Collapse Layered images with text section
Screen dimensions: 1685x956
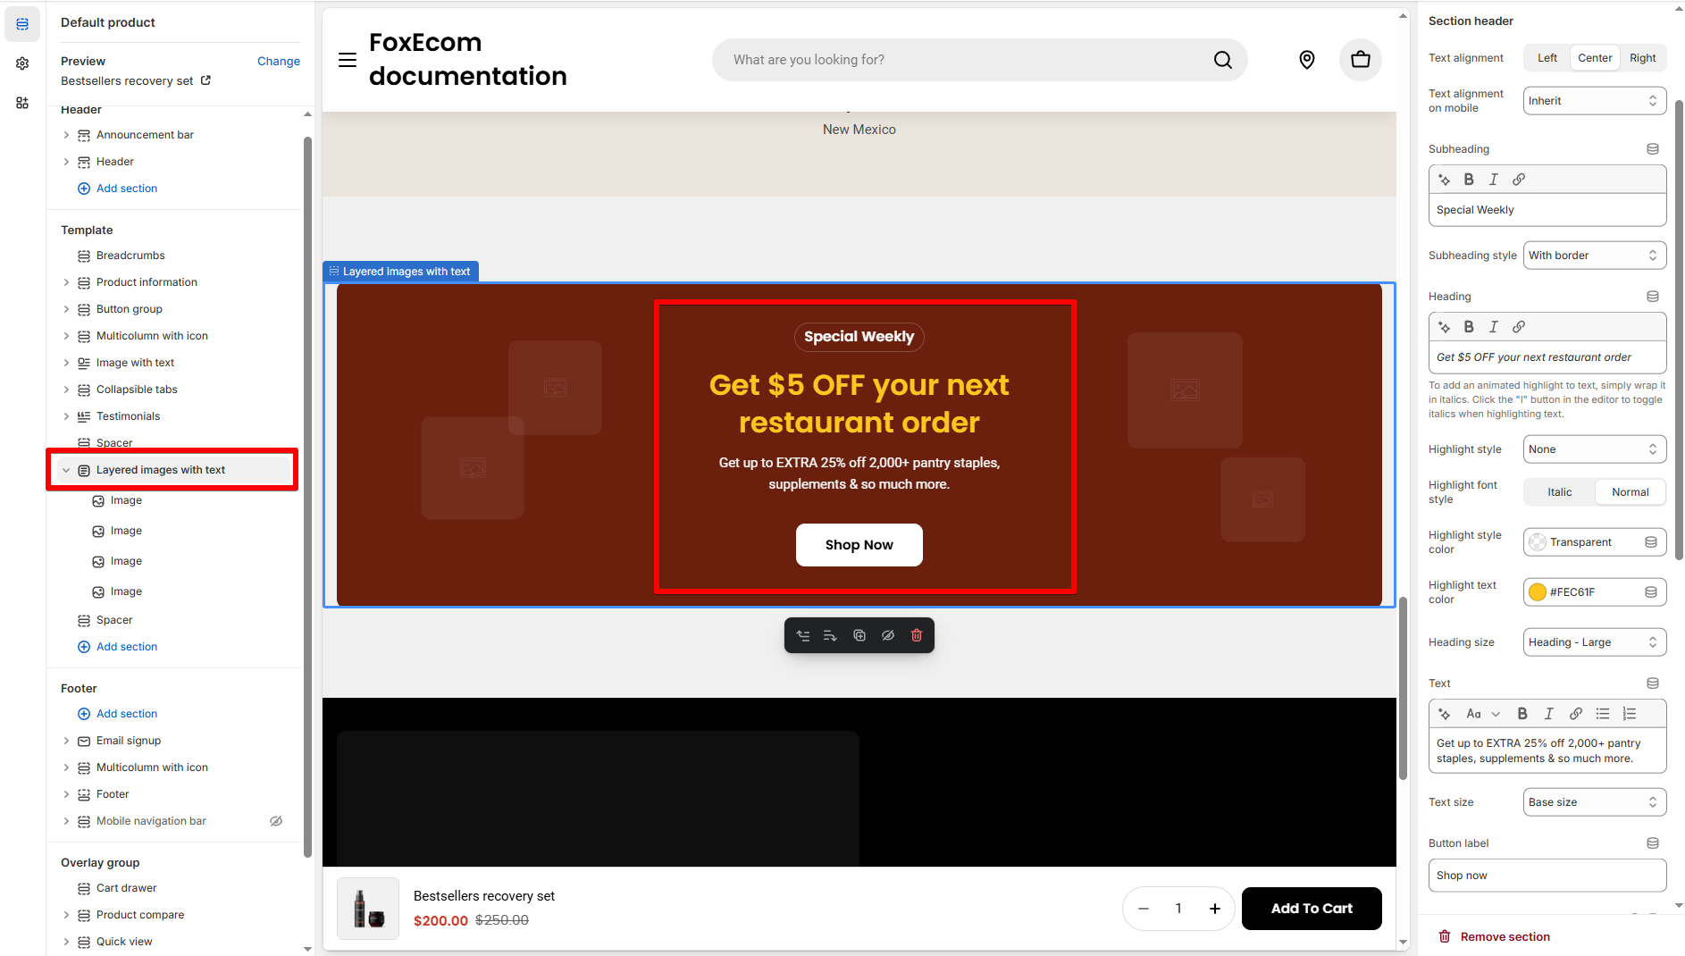pos(66,470)
